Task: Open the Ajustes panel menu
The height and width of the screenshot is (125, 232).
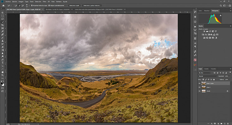Action: pos(230,26)
